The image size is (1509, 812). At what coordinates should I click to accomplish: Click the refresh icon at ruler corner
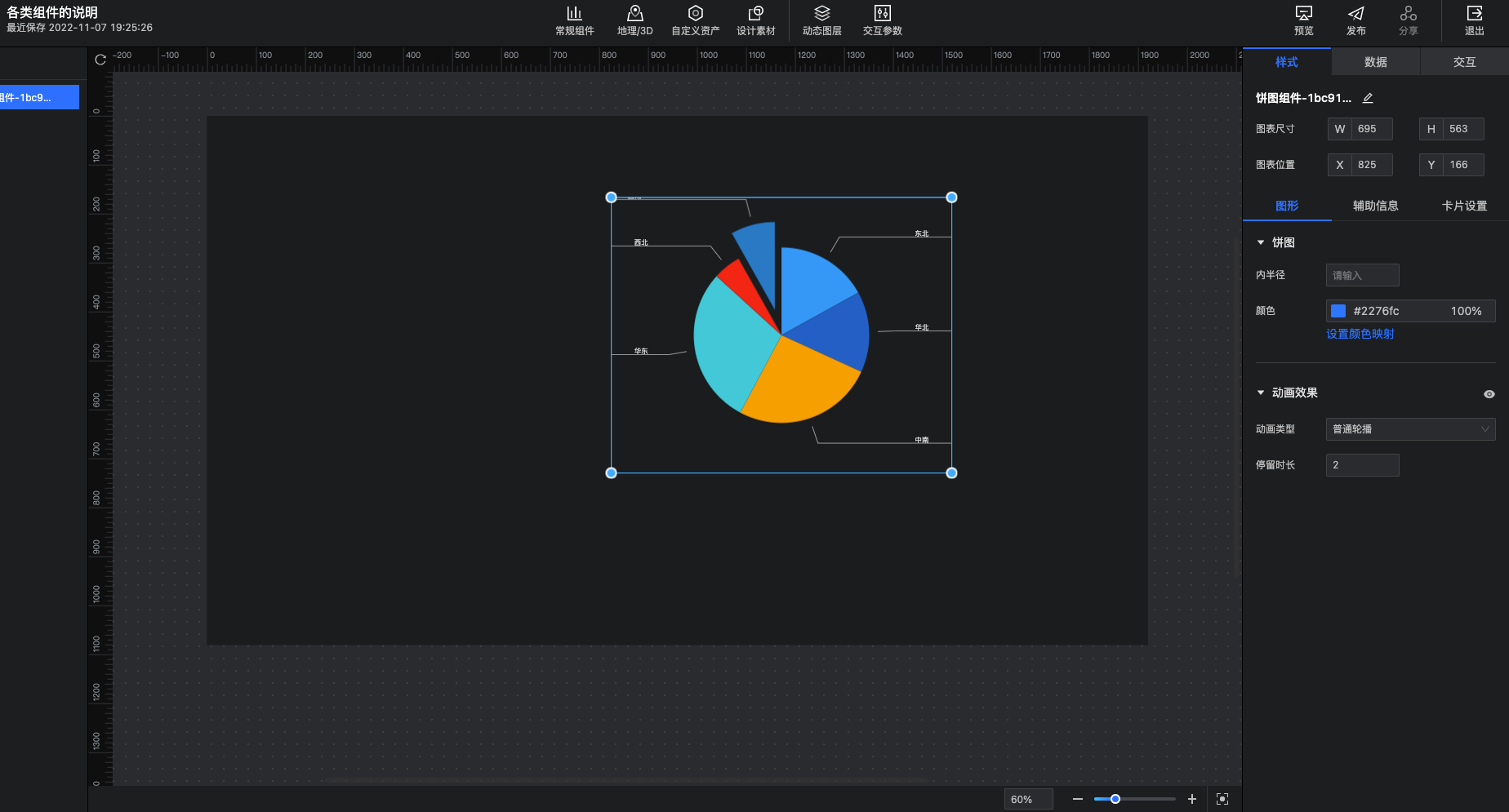point(100,60)
